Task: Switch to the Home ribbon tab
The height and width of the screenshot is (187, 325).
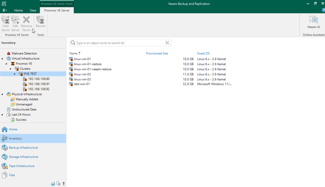Action: point(19,10)
